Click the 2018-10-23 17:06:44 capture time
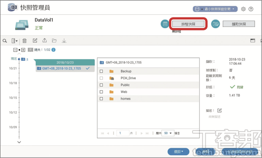Screen dimensions: 262x158 [237, 61]
